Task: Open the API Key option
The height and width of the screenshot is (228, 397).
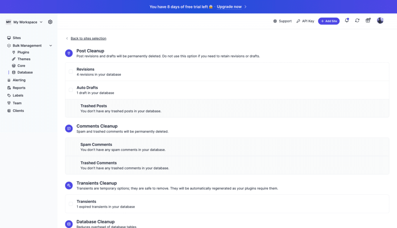Action: [x=306, y=21]
